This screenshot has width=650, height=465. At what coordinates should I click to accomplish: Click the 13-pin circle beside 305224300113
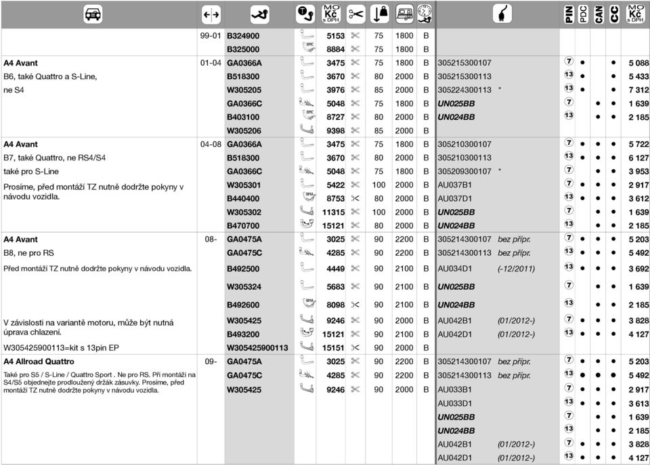coord(569,88)
